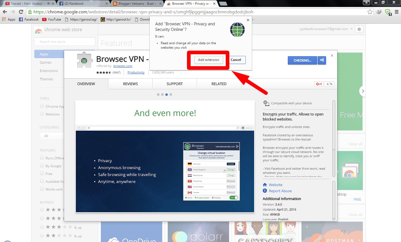Close the Browsec VPN browser tab
Viewport: 401px width, 242px height.
[214, 4]
